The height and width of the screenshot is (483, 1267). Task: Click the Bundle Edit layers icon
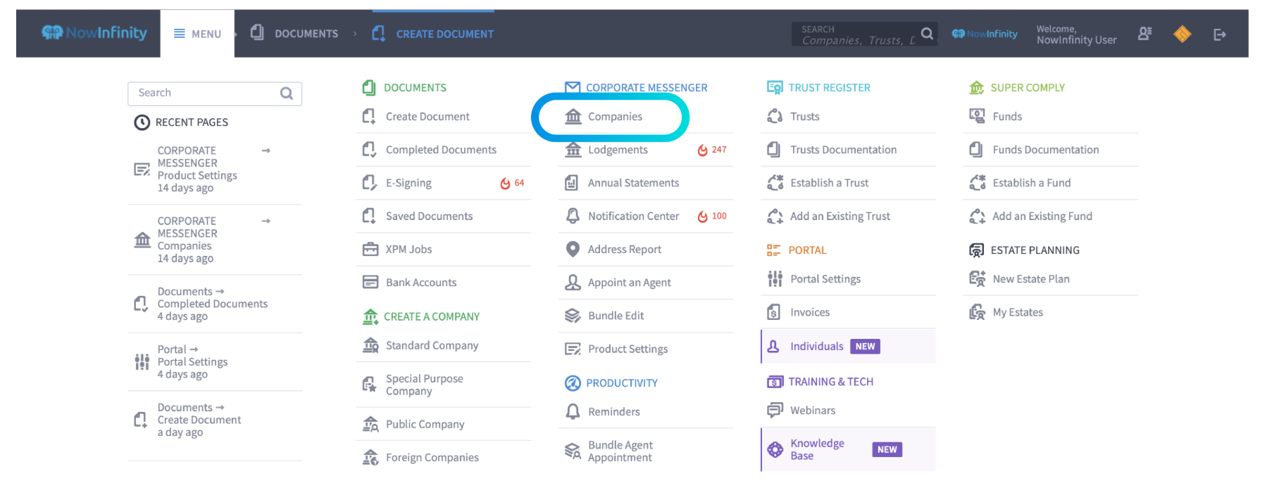coord(573,316)
